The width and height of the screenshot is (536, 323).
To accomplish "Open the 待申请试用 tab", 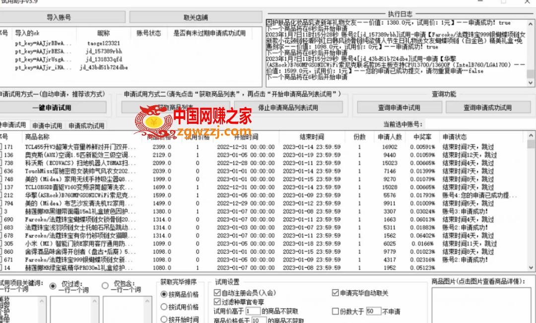I will click(x=14, y=125).
